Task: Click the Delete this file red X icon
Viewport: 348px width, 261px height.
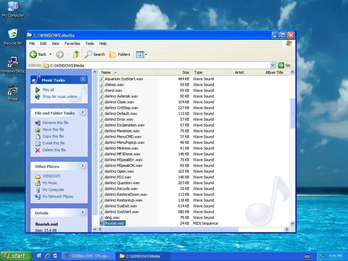Action: click(38, 150)
